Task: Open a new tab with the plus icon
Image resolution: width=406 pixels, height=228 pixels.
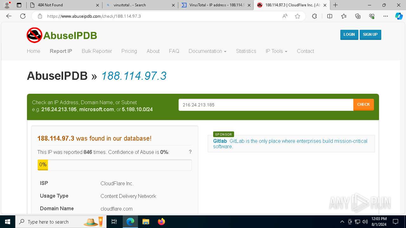Action: (335, 5)
